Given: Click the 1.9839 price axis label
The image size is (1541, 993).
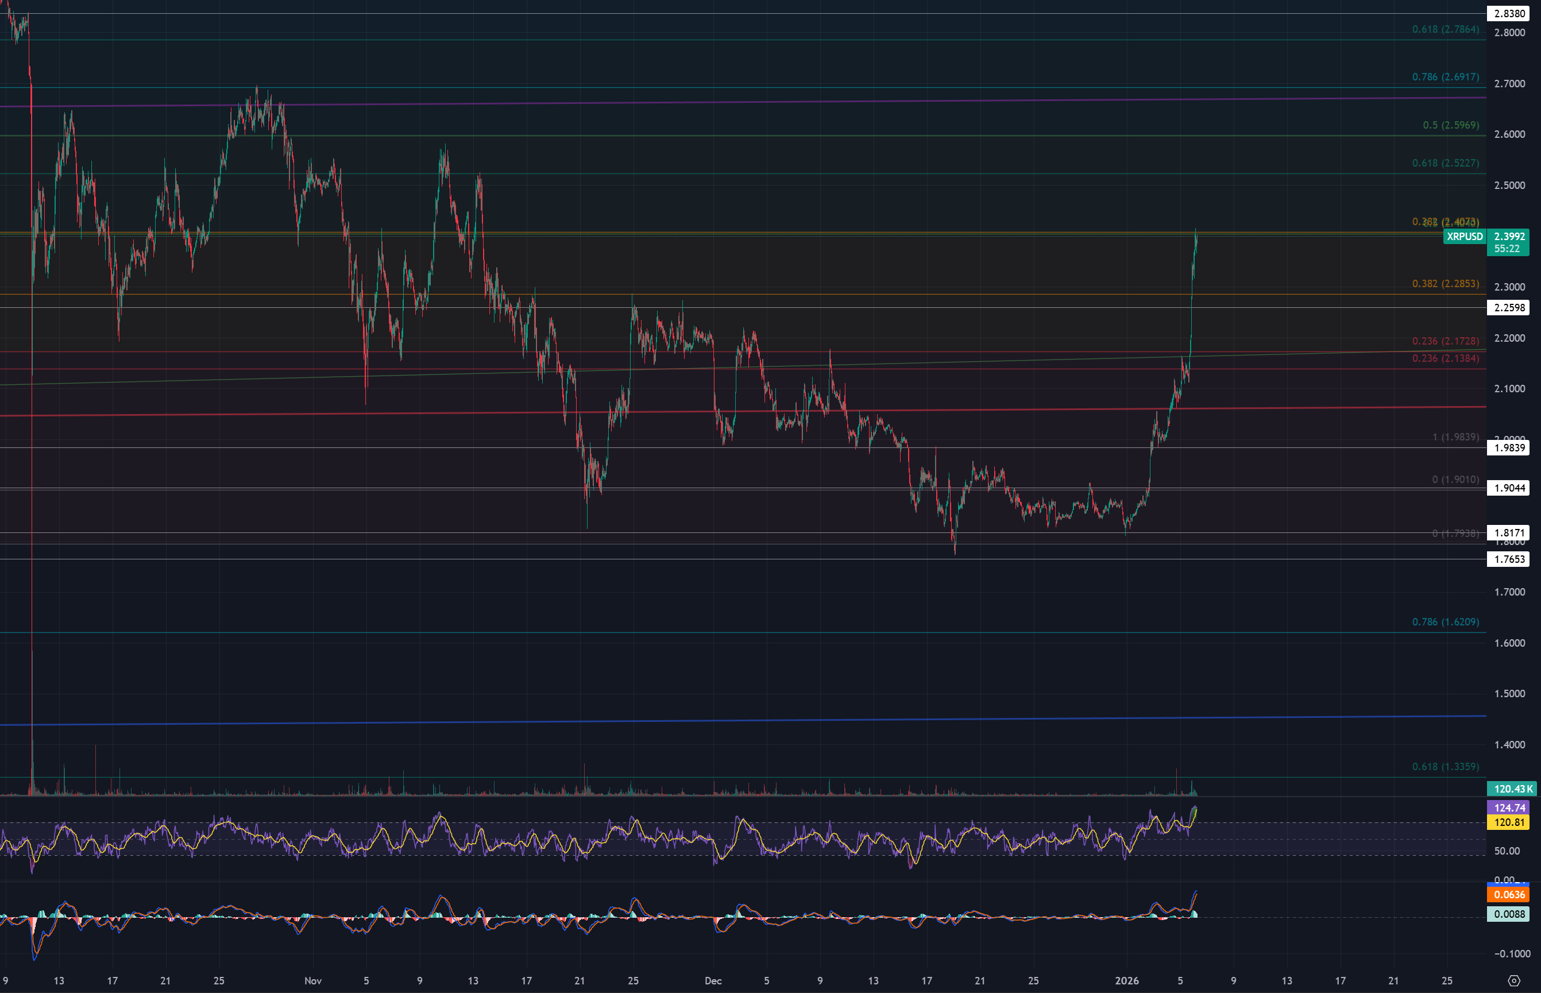Looking at the screenshot, I should click(x=1509, y=448).
